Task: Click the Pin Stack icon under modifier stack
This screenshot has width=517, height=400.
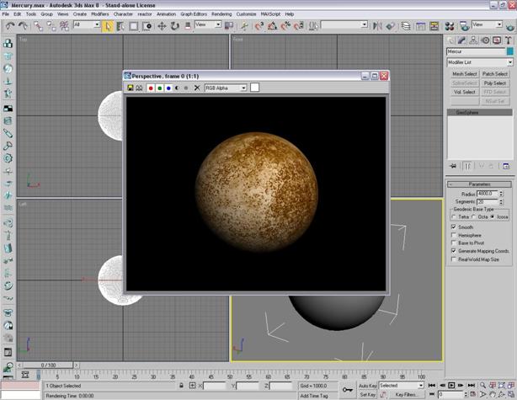Action: click(x=454, y=166)
